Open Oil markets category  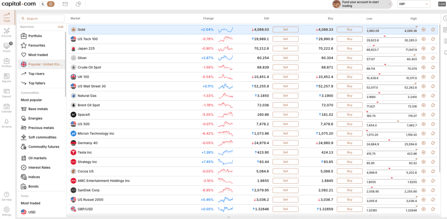[41, 158]
